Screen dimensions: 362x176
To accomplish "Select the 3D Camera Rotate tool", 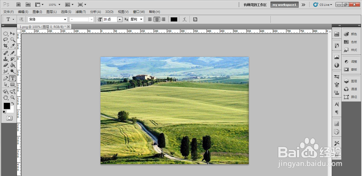I will (13, 92).
